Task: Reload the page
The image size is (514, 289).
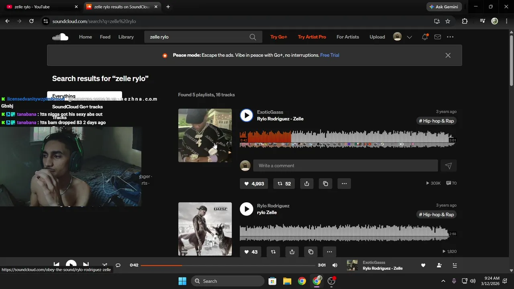Action: point(31,21)
